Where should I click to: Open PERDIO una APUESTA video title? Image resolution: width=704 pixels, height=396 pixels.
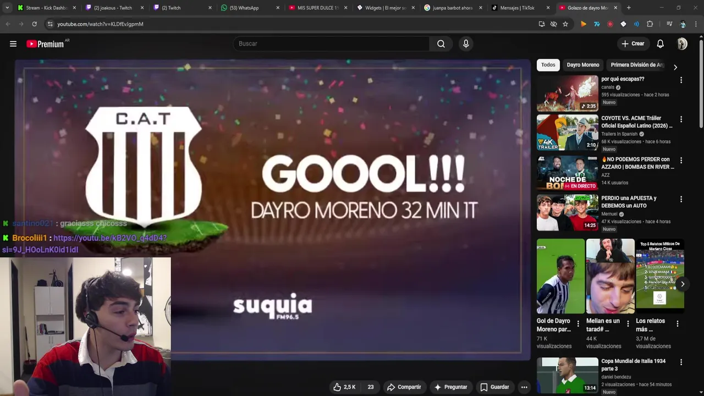pos(629,202)
